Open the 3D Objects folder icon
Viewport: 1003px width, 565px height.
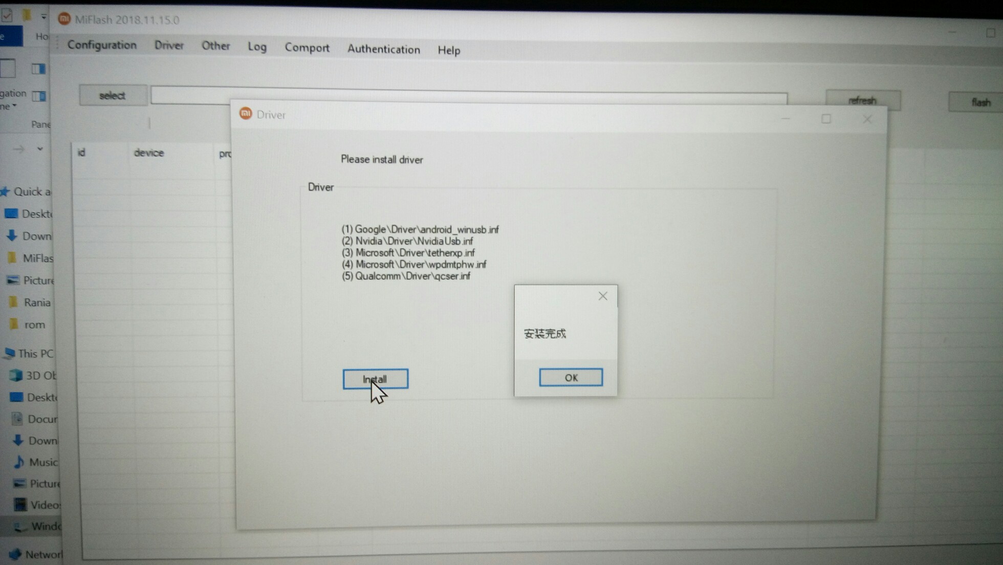tap(16, 375)
